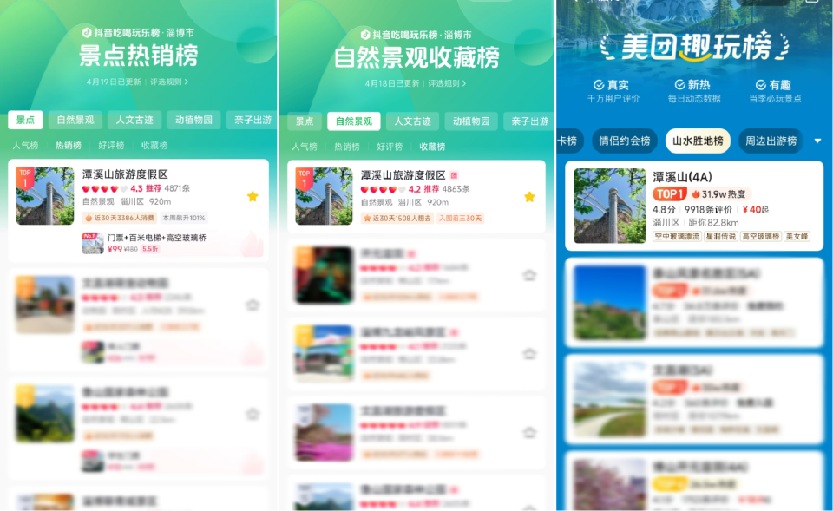The width and height of the screenshot is (833, 511).
Task: Tap the Douyin logo above 自然景观收藏榜 title
Action: (x=365, y=35)
